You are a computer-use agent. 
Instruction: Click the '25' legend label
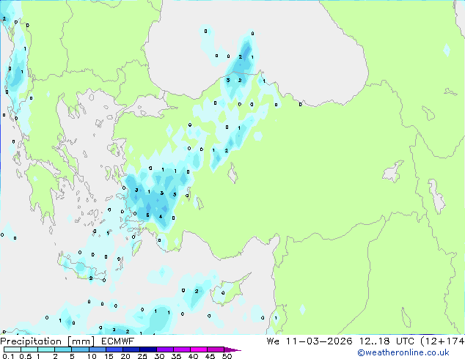(x=142, y=356)
